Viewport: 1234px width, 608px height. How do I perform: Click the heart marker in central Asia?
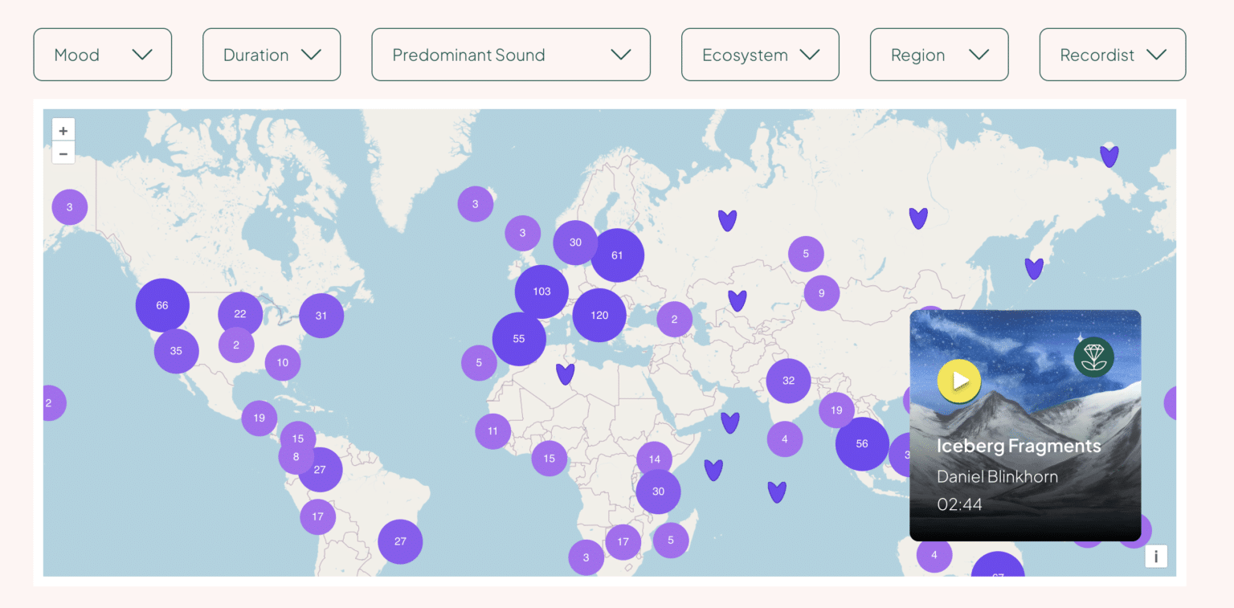click(738, 300)
